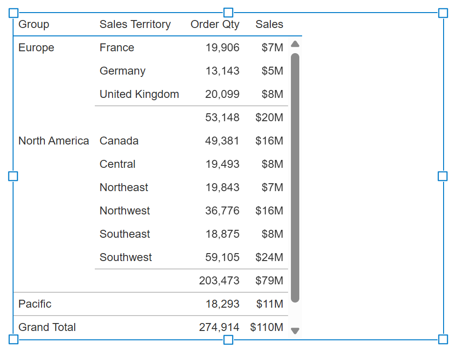The image size is (459, 358).
Task: Click the Grand Total row
Action: tap(47, 327)
